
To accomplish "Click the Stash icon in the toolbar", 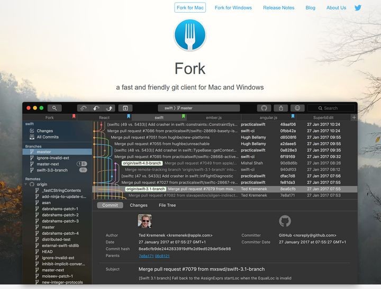I will point(126,108).
